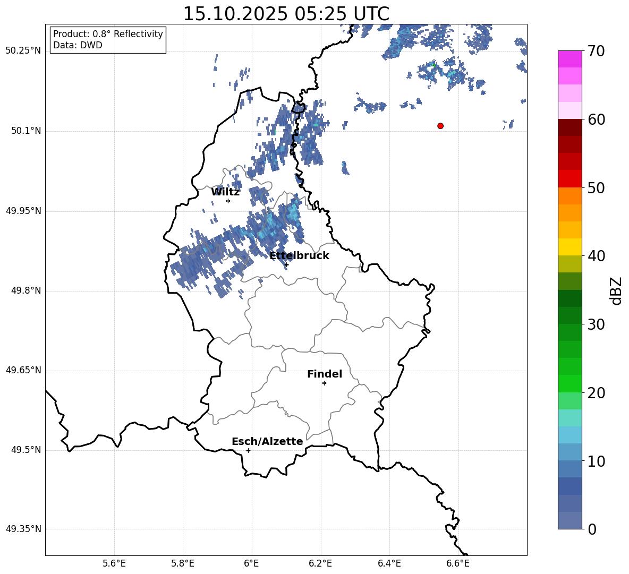Click the magenta top colorbar swatch
This screenshot has height=574, width=629.
coord(570,59)
